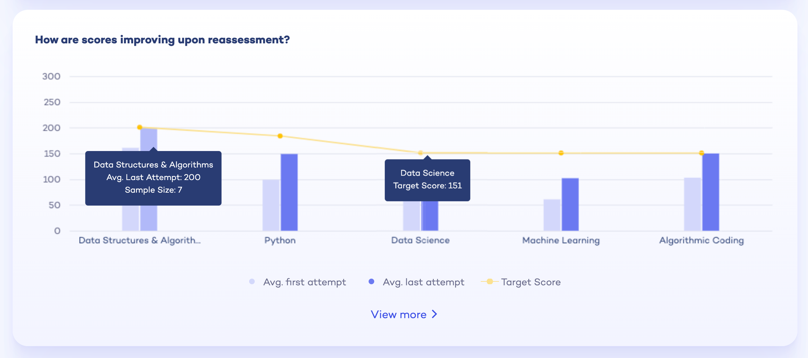808x358 pixels.
Task: Select the Machine Learning category label
Action: pos(561,240)
